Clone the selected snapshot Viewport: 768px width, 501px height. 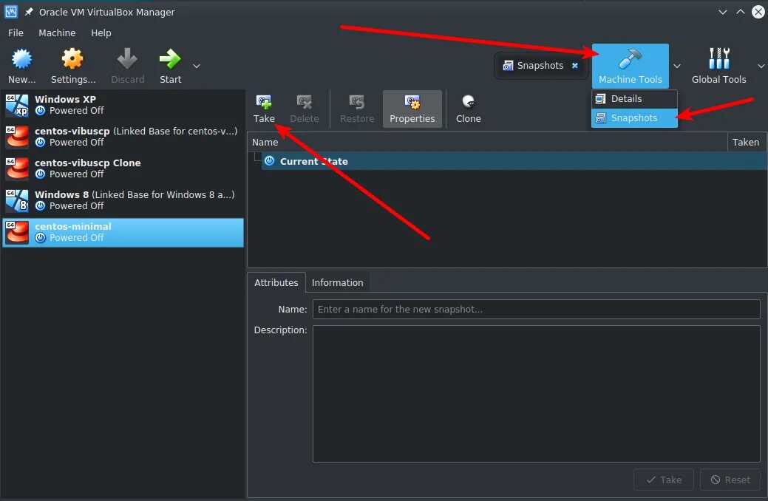point(468,109)
